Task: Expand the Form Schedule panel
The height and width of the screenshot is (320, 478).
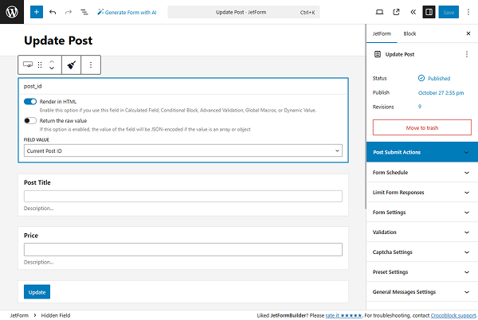Action: (x=422, y=172)
